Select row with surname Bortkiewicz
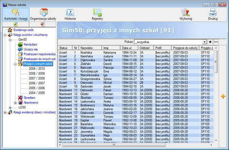The image size is (229, 150). tap(136, 105)
